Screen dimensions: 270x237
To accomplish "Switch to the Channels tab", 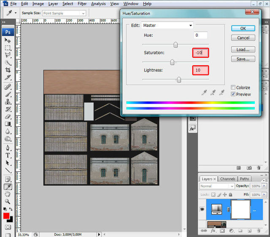I will [227, 179].
